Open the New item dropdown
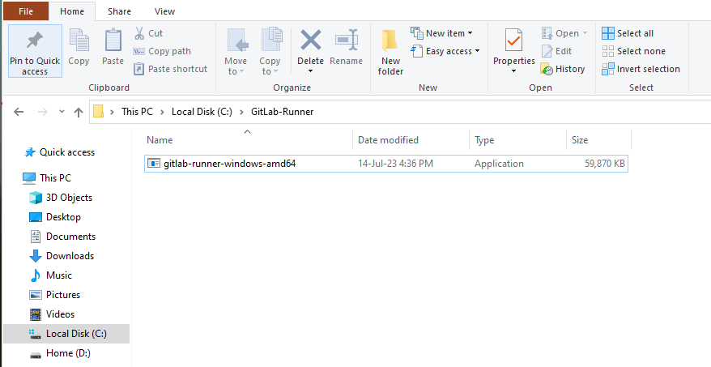Screen dimensions: 711x367 (x=470, y=33)
